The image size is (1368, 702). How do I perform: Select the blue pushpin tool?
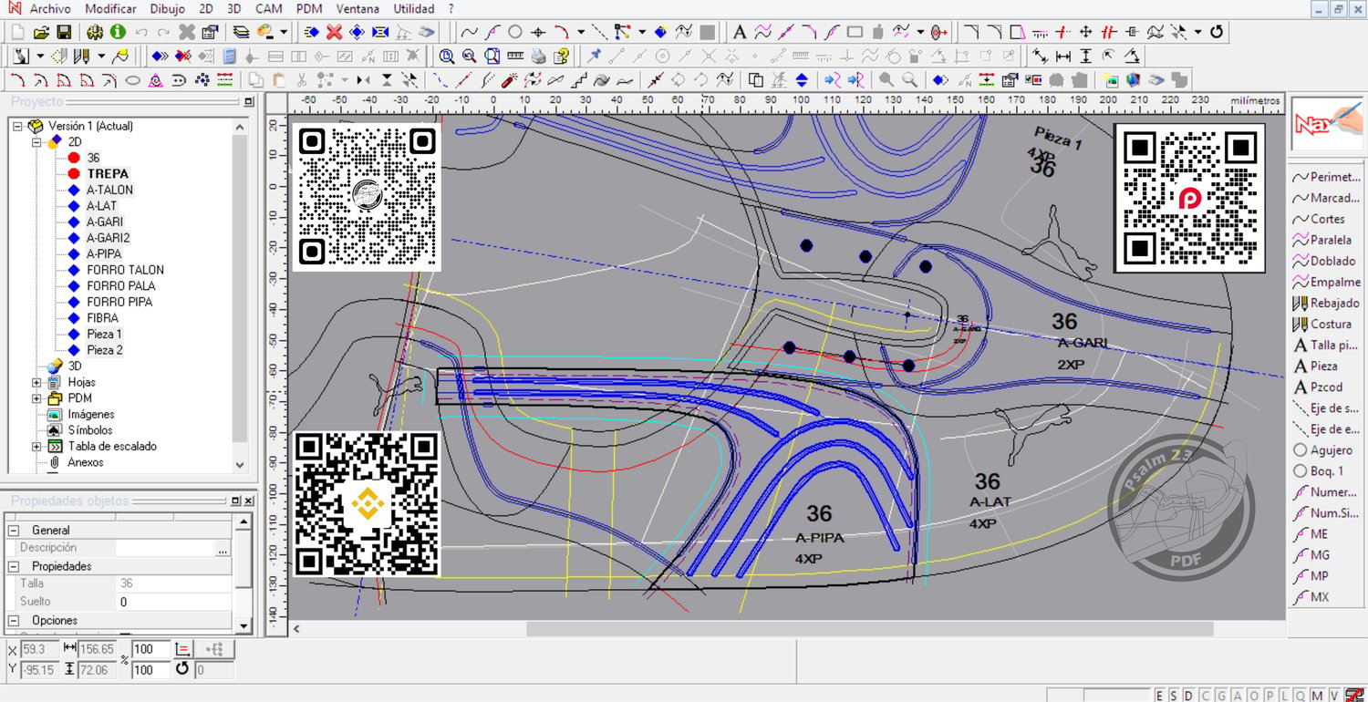596,56
